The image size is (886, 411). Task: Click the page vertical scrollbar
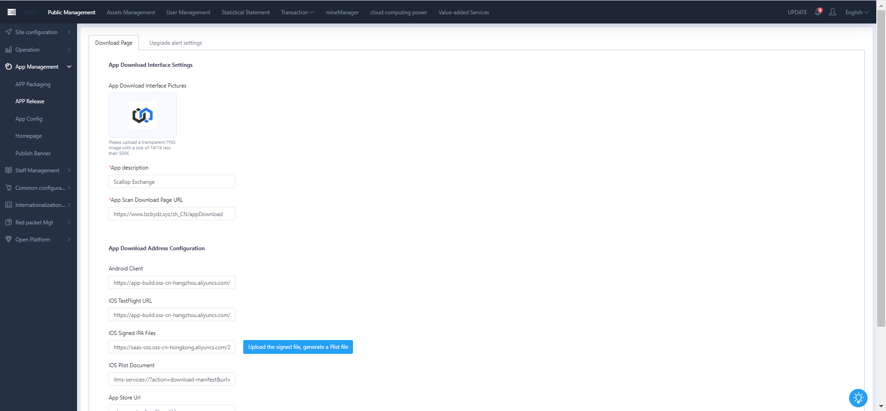[x=881, y=168]
